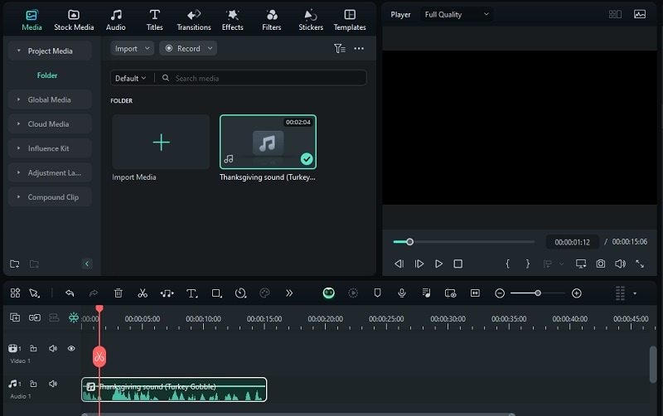Open the Stickers tab
Viewport: 663px width, 416px height.
click(311, 20)
